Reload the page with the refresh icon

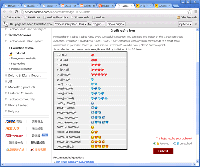point(17,12)
